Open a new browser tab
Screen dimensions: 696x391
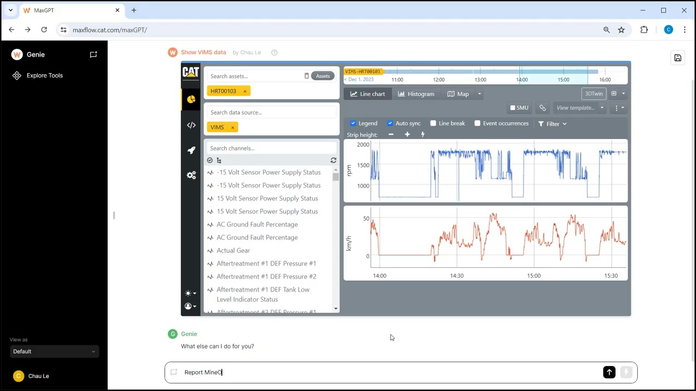point(134,10)
